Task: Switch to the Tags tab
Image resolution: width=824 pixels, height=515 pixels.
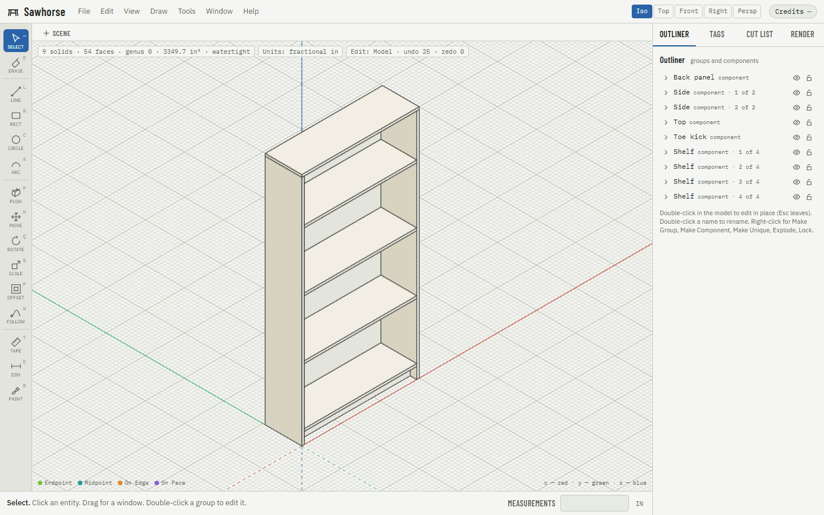Action: coord(717,34)
